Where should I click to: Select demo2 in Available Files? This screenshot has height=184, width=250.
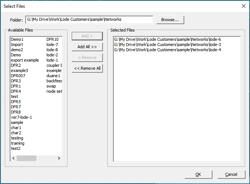coord(17,50)
